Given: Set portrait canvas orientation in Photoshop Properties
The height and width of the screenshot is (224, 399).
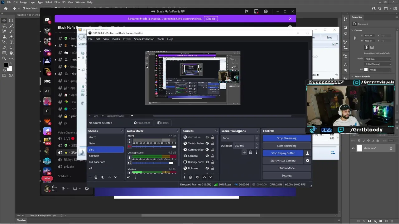Looking at the screenshot, I should pyautogui.click(x=367, y=47).
